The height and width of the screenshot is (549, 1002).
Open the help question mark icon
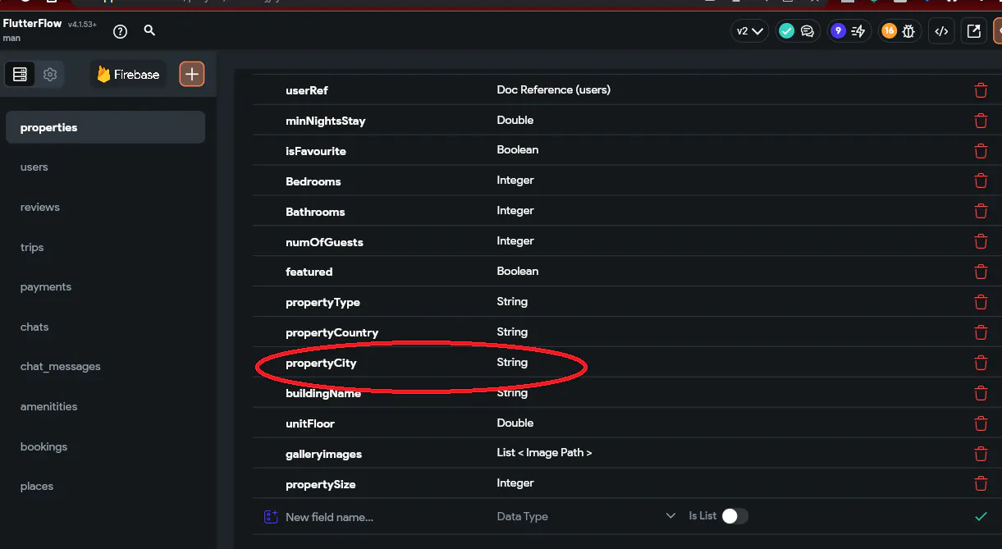click(121, 31)
